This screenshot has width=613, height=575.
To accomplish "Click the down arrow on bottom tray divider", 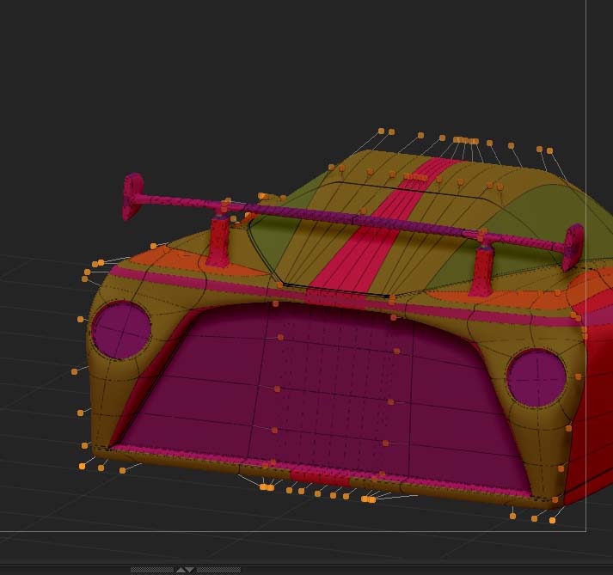I will click(x=190, y=570).
